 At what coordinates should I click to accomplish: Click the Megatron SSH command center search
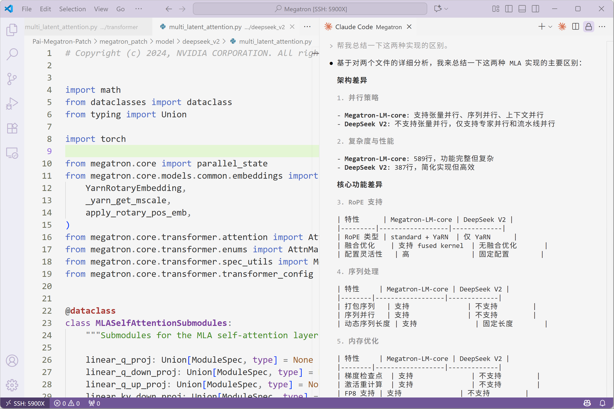tap(310, 9)
